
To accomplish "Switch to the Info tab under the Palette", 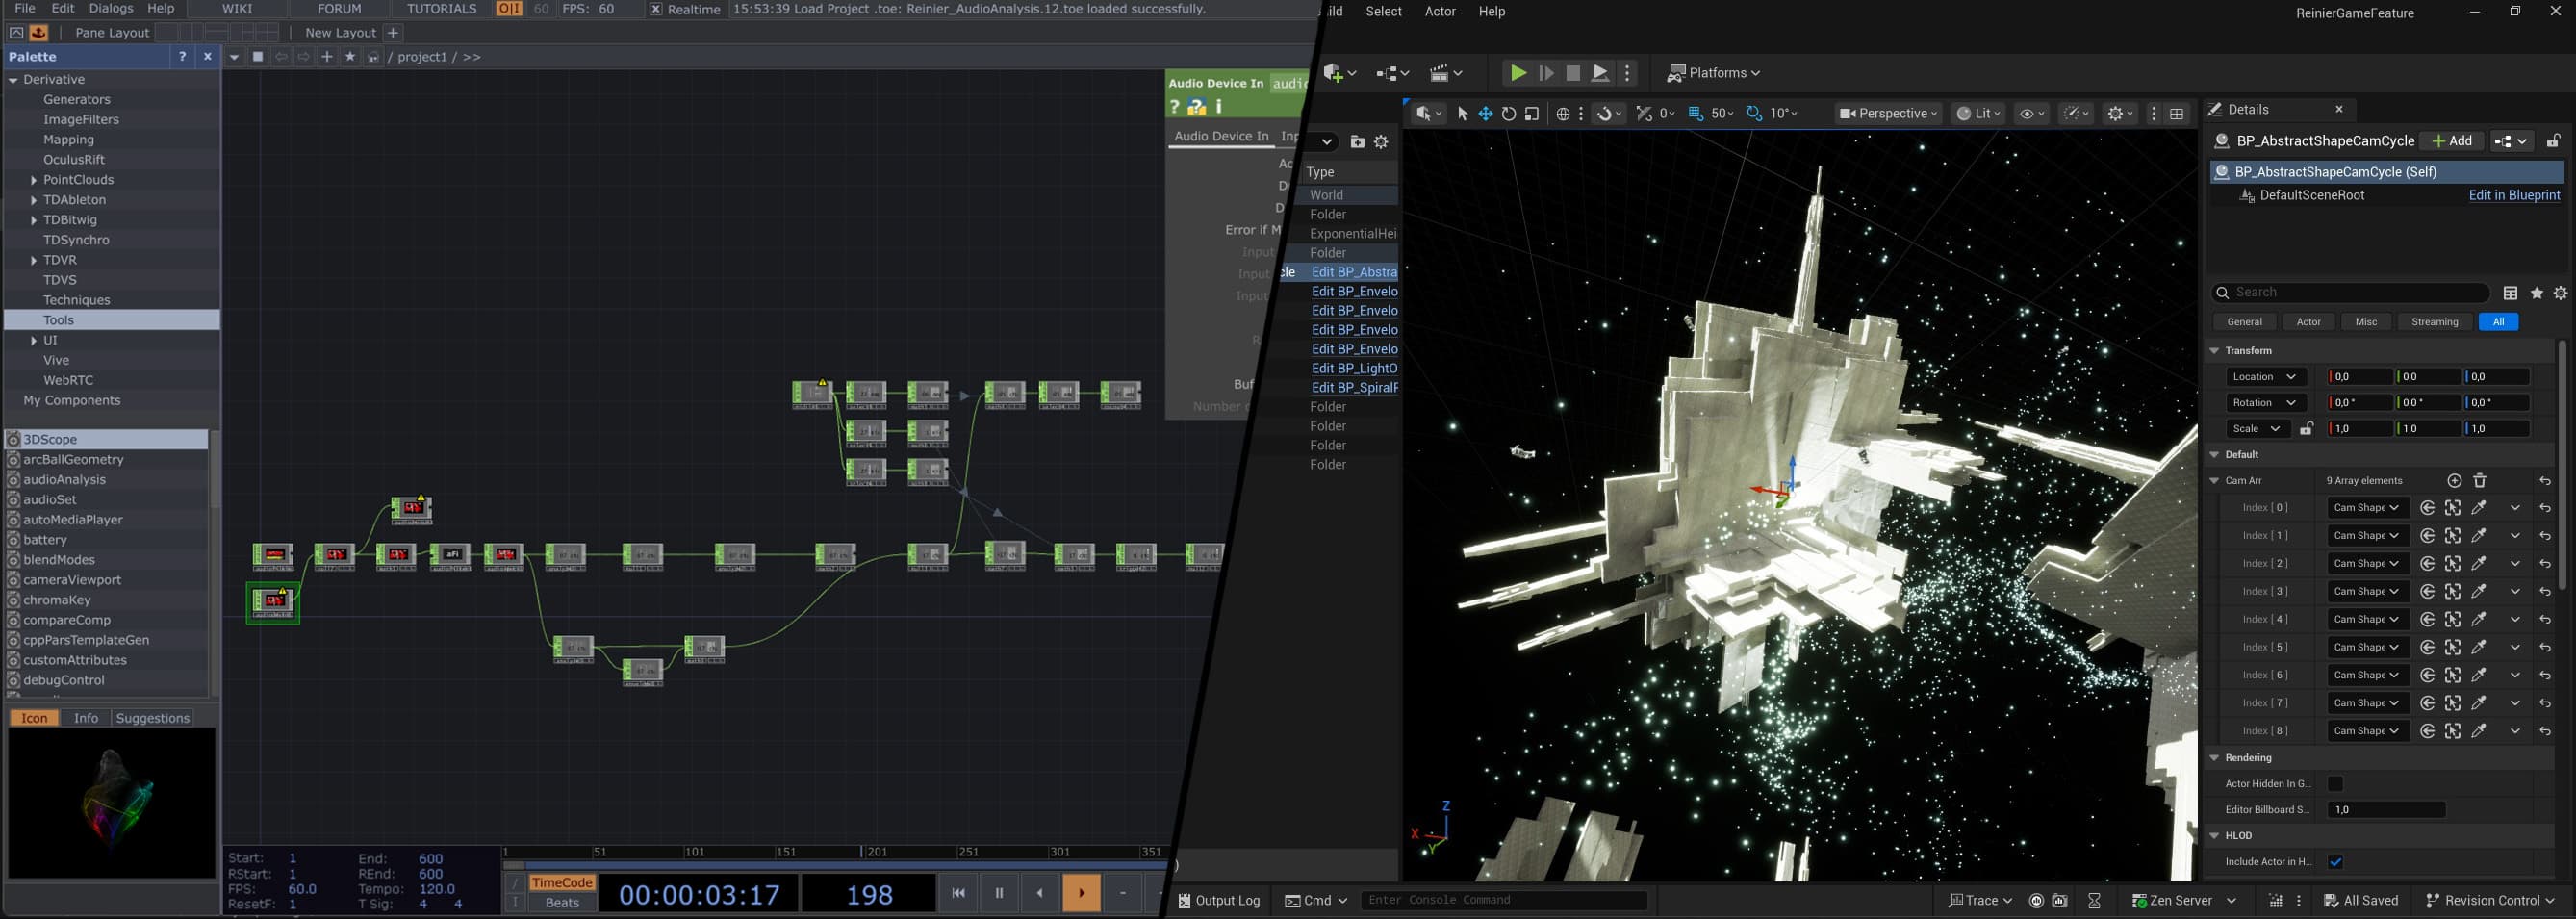I will (86, 718).
